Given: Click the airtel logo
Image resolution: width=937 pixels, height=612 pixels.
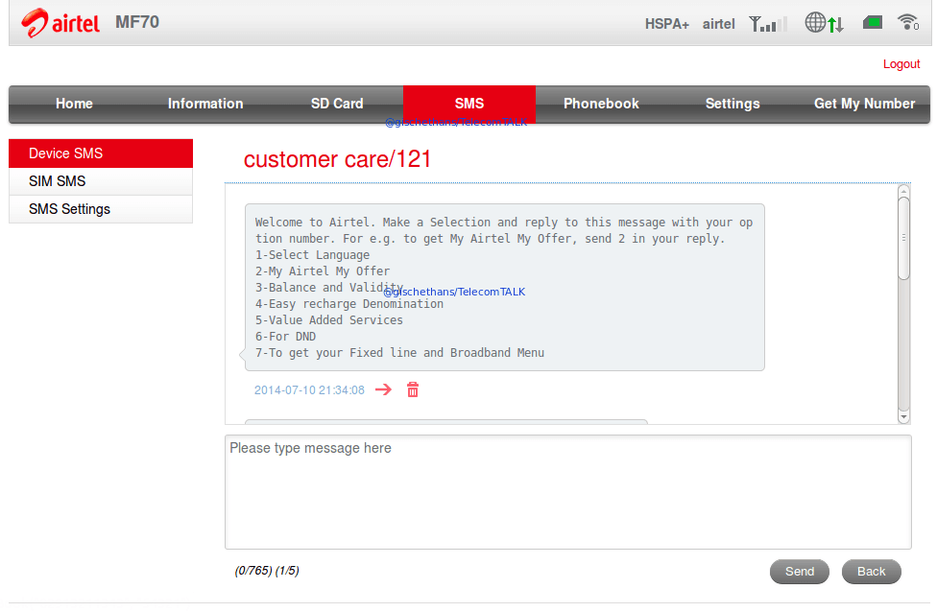Looking at the screenshot, I should click(x=60, y=23).
